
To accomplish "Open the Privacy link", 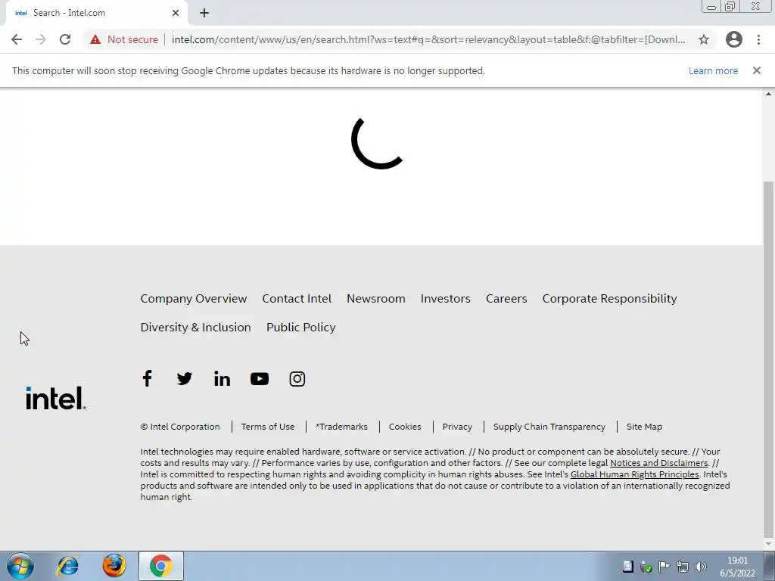I will [457, 427].
